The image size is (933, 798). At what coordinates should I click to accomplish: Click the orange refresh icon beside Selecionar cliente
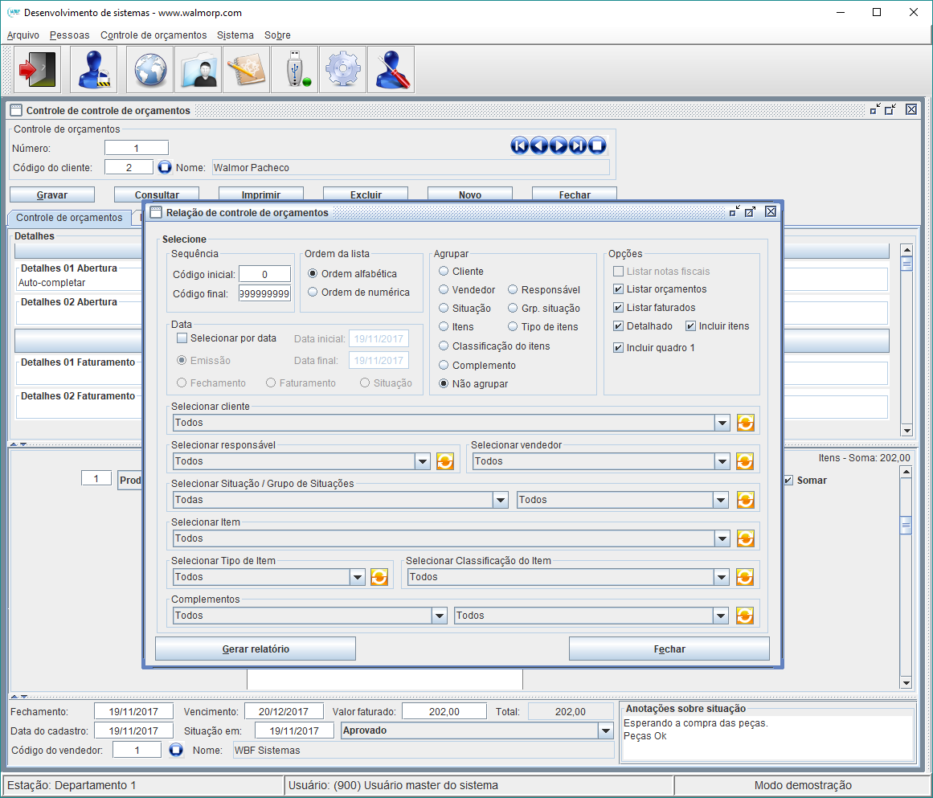745,423
